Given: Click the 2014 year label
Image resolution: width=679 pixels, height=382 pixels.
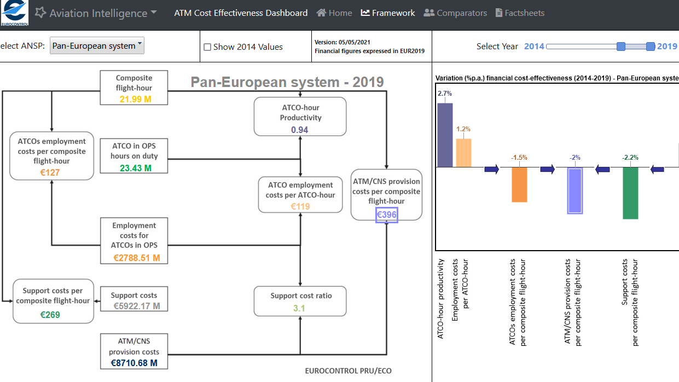Looking at the screenshot, I should click(535, 47).
